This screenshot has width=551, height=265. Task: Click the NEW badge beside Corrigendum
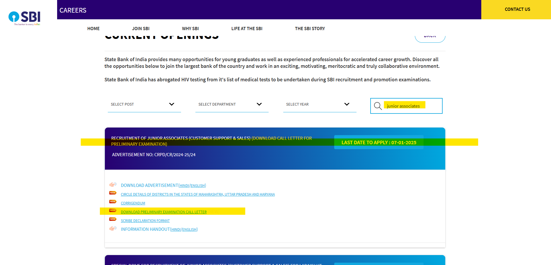coord(113,202)
